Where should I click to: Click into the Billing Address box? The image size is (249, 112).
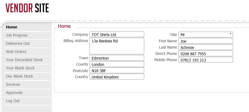pyautogui.click(x=117, y=46)
